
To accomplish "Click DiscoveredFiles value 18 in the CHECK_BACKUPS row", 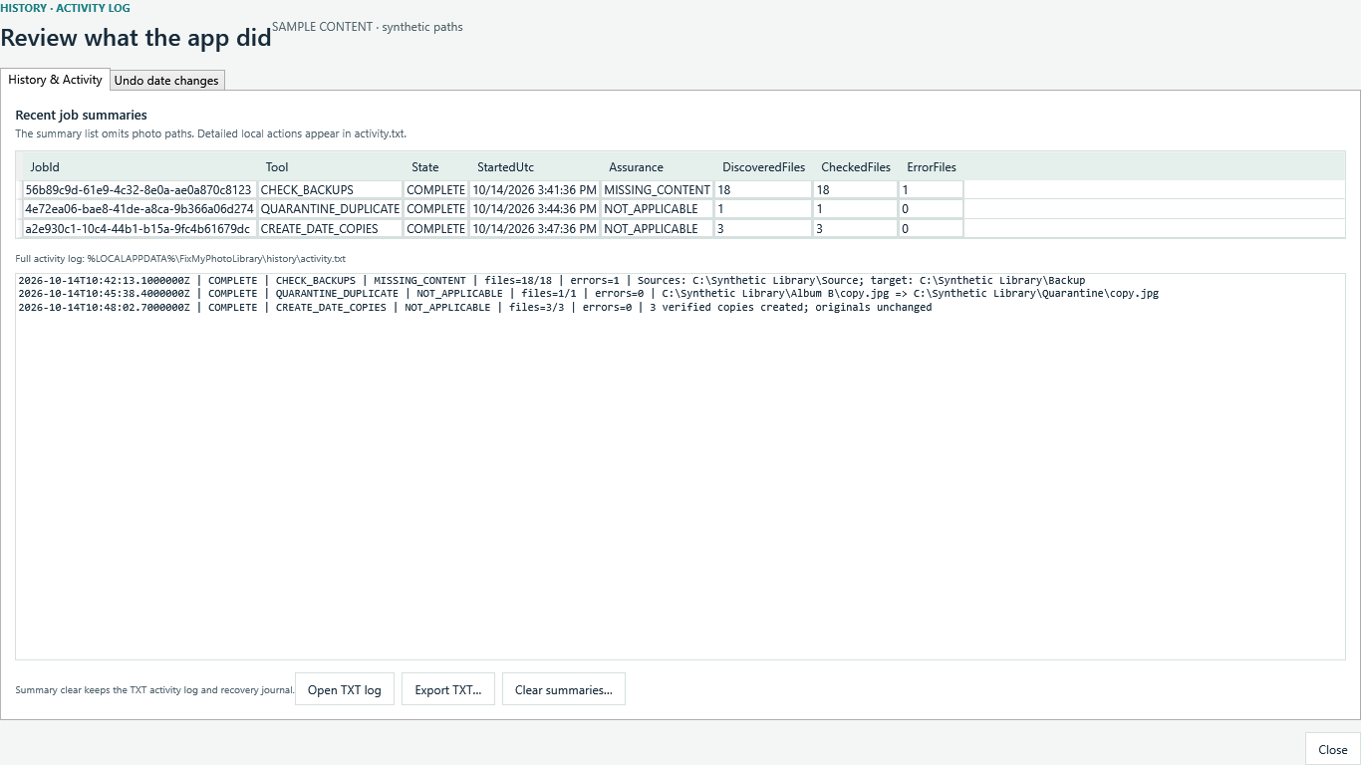I will [x=764, y=189].
